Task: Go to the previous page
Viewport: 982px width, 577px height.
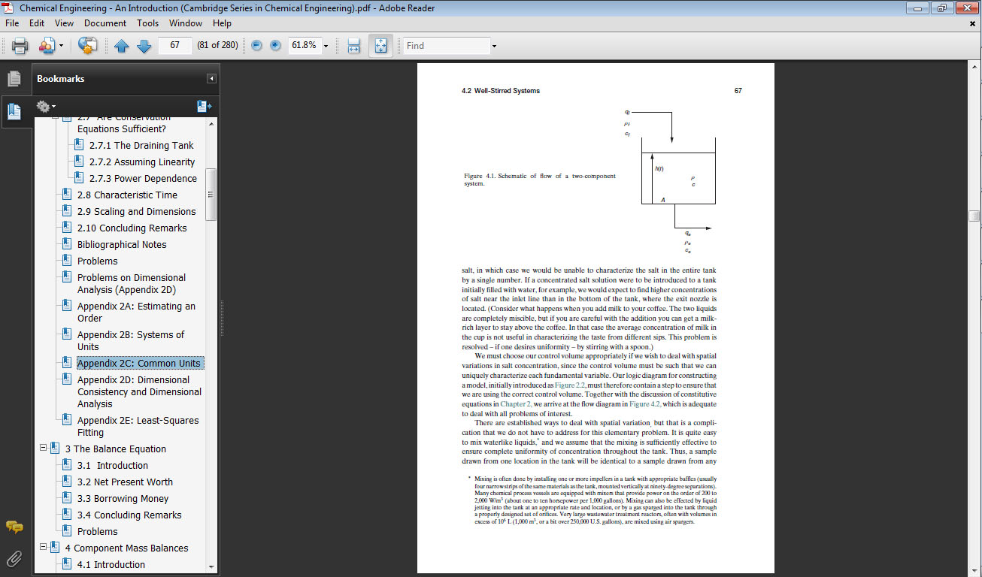Action: pos(122,45)
